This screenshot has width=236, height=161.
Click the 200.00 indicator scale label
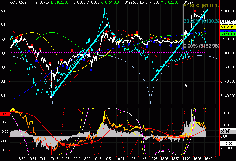226,125
